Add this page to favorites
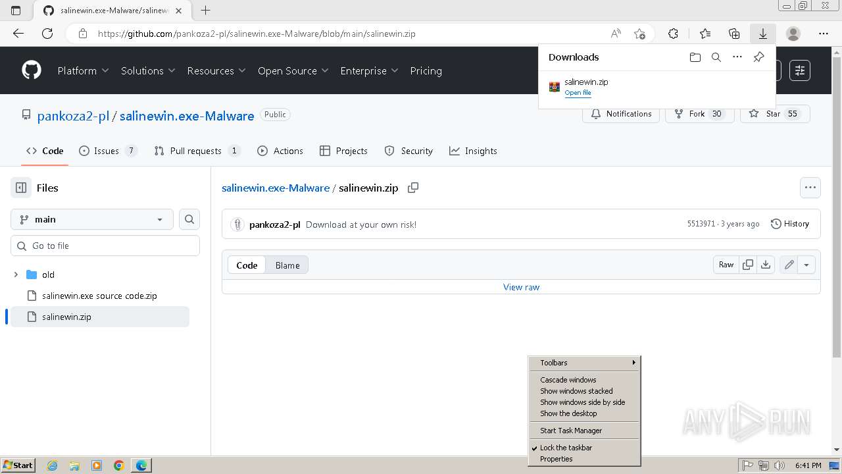This screenshot has height=474, width=842. coord(639,34)
